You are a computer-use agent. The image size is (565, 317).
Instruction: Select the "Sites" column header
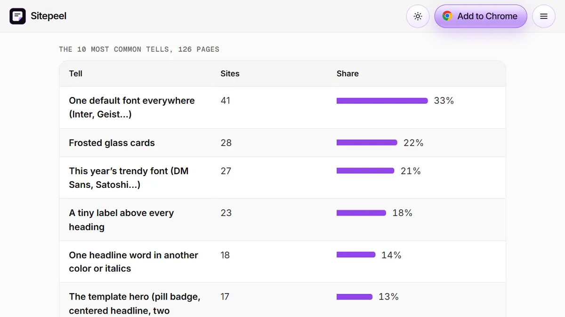point(230,74)
